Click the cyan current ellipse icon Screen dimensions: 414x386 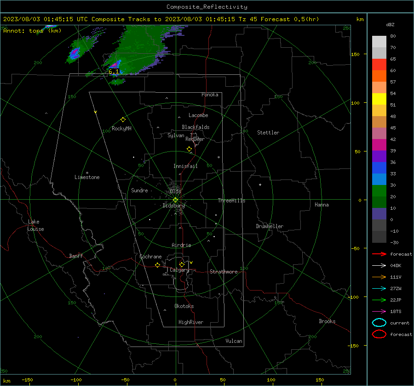pyautogui.click(x=379, y=323)
